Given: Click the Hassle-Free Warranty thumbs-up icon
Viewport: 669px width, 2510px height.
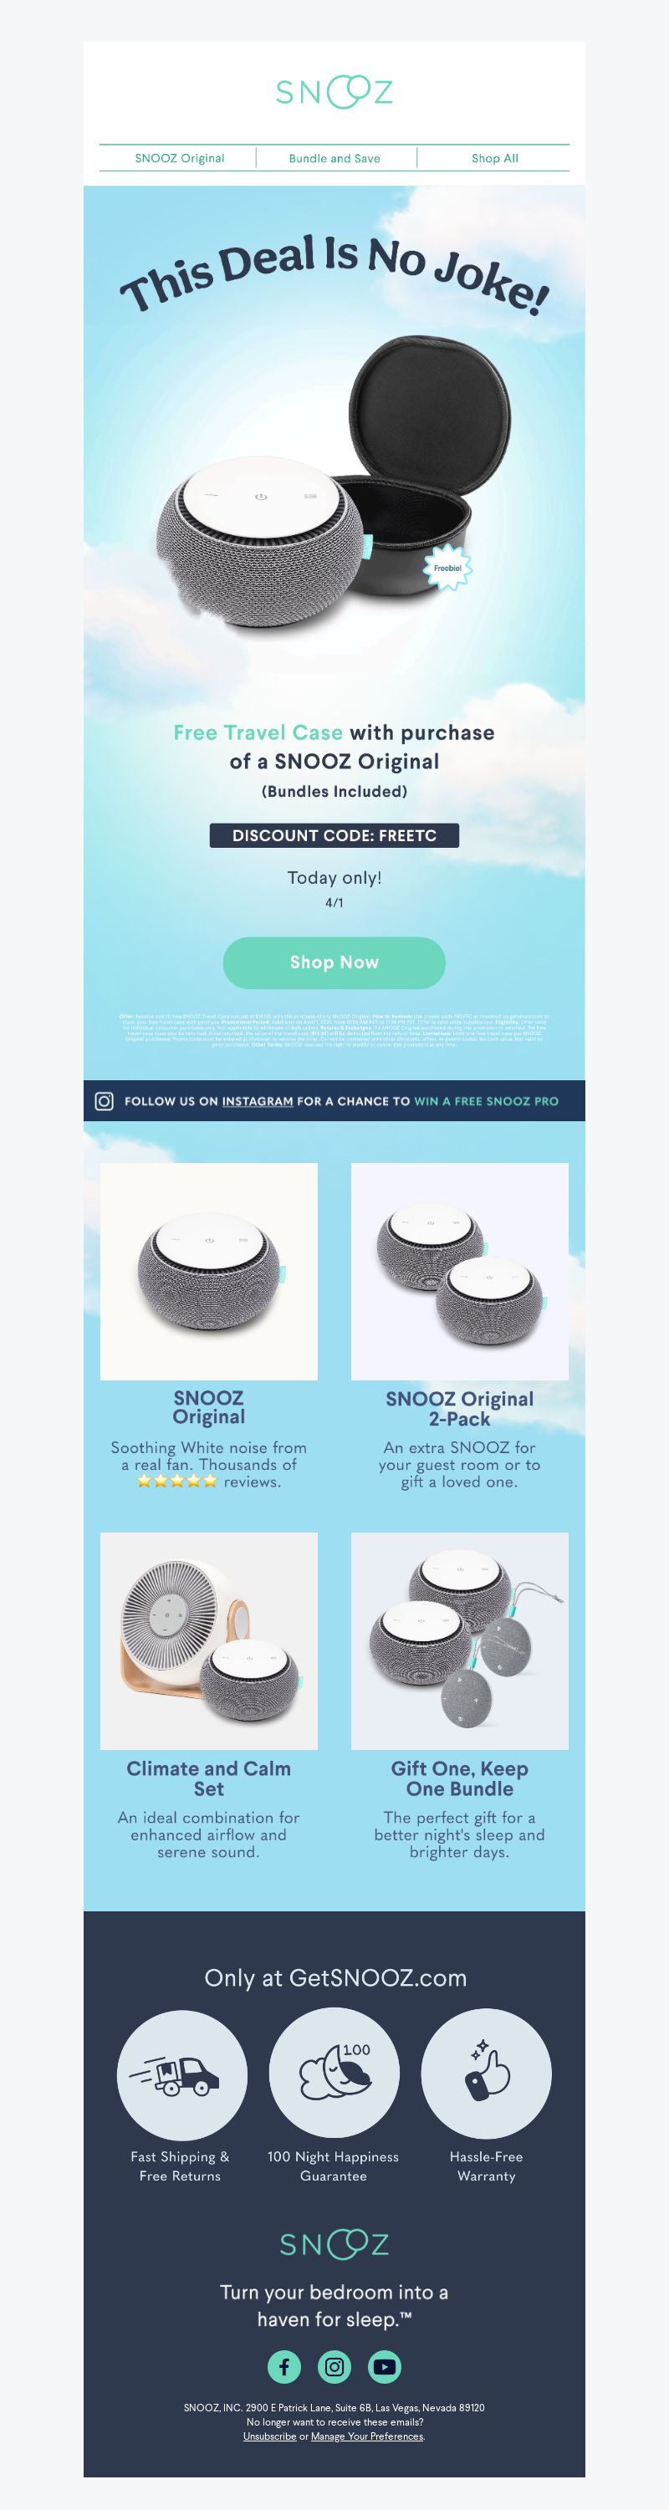Looking at the screenshot, I should click(486, 2074).
